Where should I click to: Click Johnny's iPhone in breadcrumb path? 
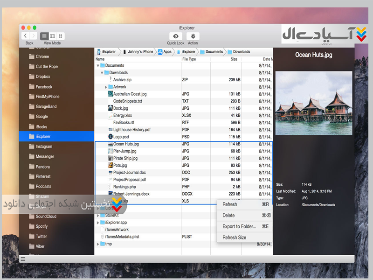(140, 52)
